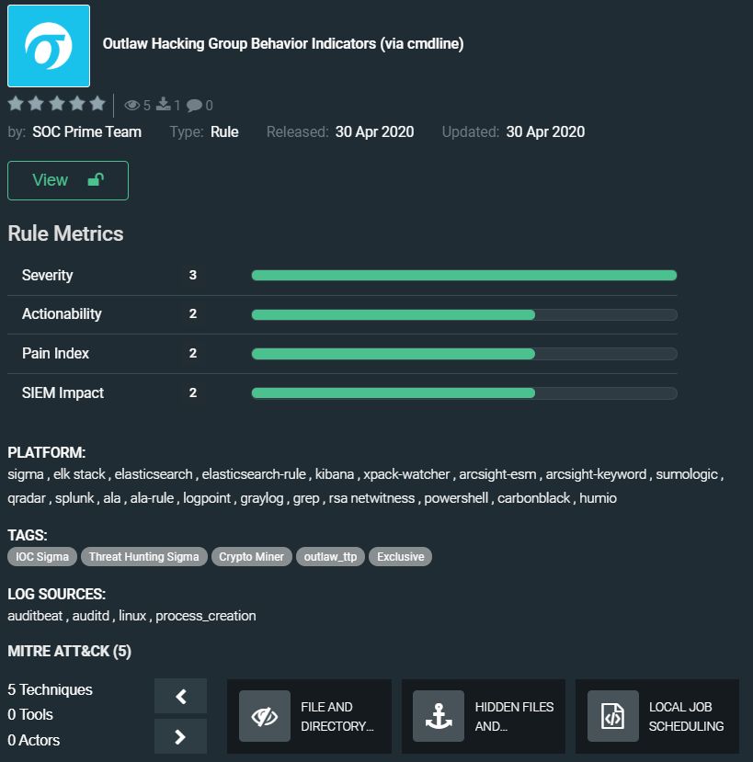This screenshot has height=762, width=753.
Task: Go to next MITRE techniques with right chevron
Action: [x=181, y=737]
